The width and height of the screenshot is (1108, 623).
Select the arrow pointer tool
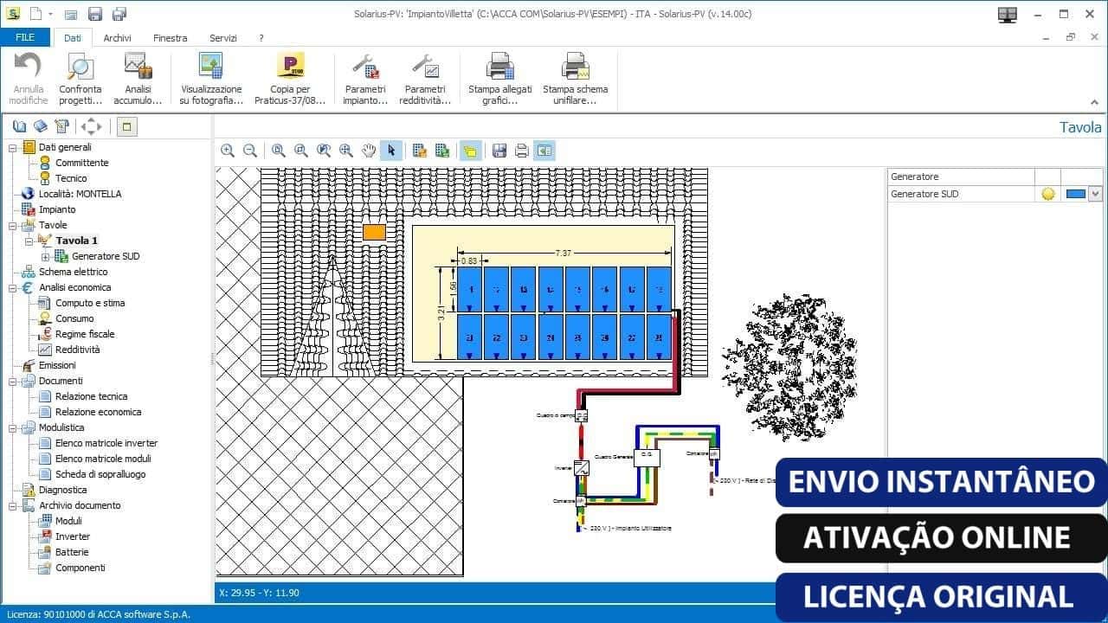pyautogui.click(x=391, y=151)
